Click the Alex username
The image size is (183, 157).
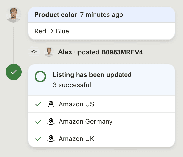(65, 52)
